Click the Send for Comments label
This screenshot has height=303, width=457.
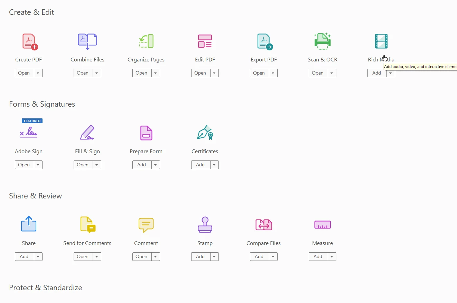[87, 243]
